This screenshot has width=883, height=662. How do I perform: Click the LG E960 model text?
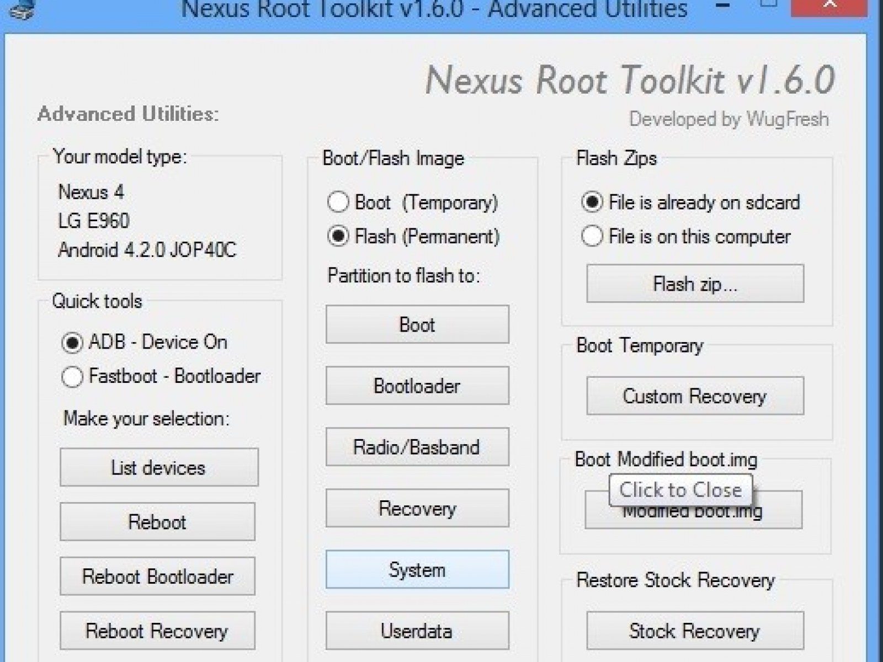(94, 221)
